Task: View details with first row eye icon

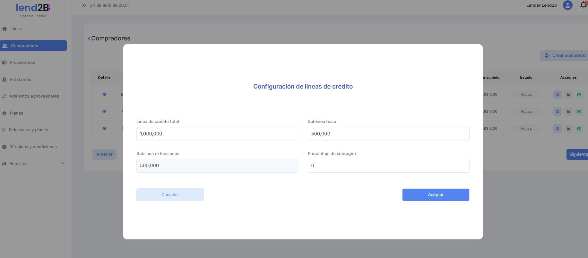Action: coord(104,94)
